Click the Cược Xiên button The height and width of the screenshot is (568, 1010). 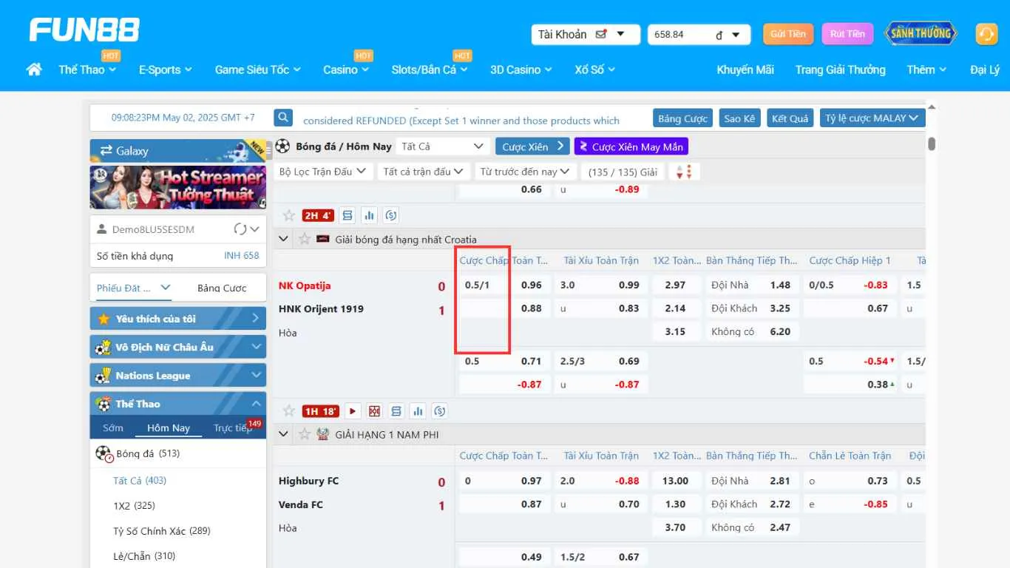tap(532, 146)
